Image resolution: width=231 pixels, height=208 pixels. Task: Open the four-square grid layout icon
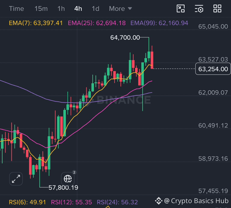[x=217, y=9]
